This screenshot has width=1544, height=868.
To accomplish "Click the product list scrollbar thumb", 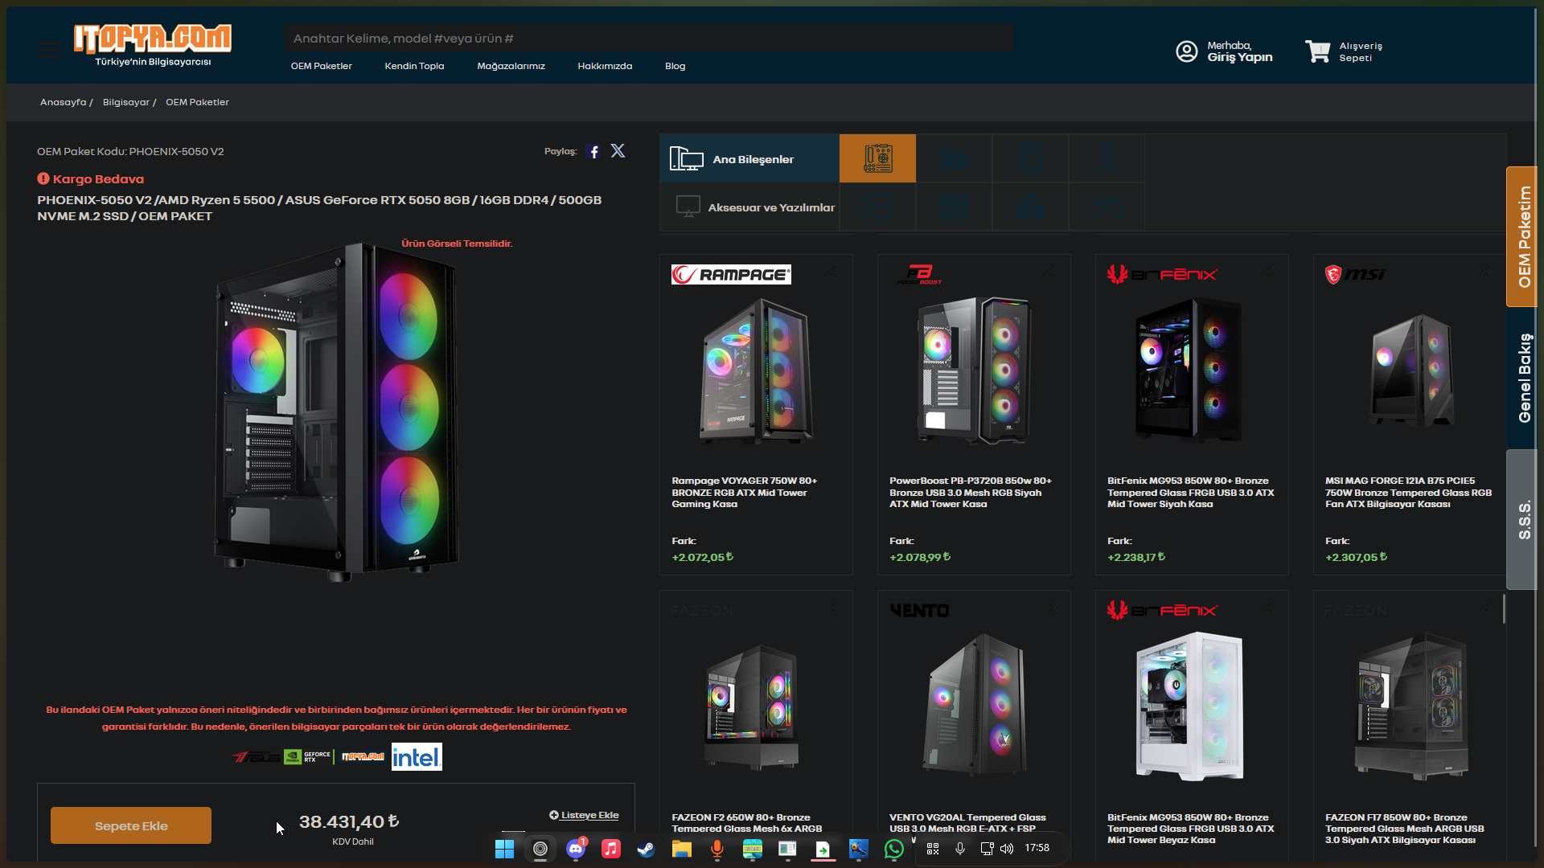I will 1504,608.
